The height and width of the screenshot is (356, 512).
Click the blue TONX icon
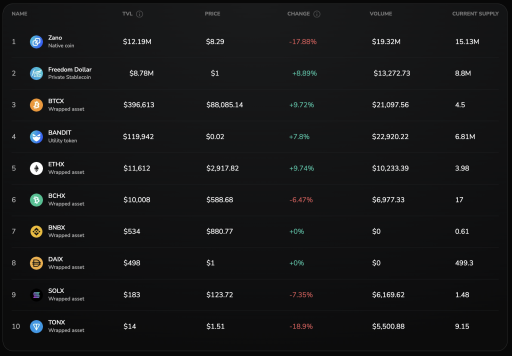click(x=36, y=326)
